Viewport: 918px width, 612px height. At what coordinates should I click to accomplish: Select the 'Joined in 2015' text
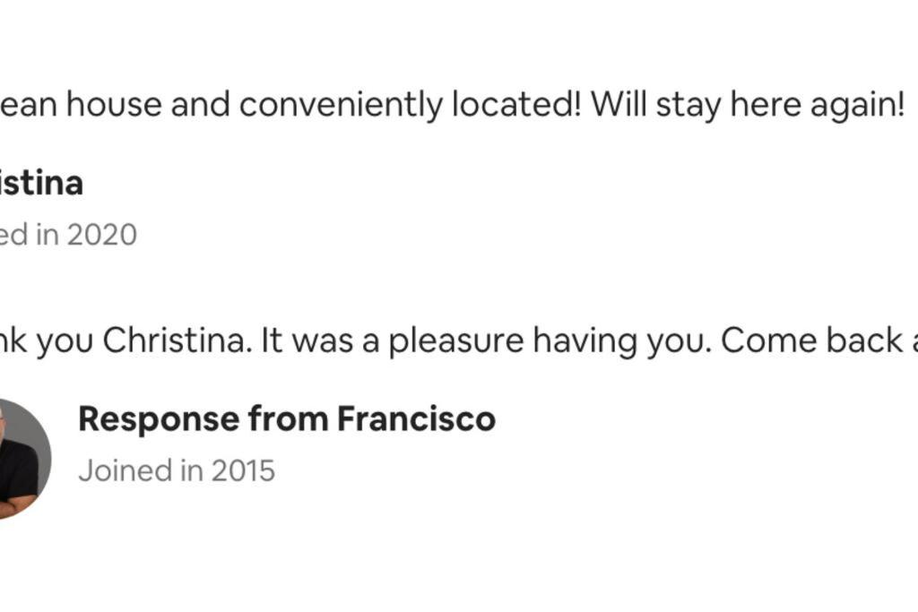click(177, 470)
